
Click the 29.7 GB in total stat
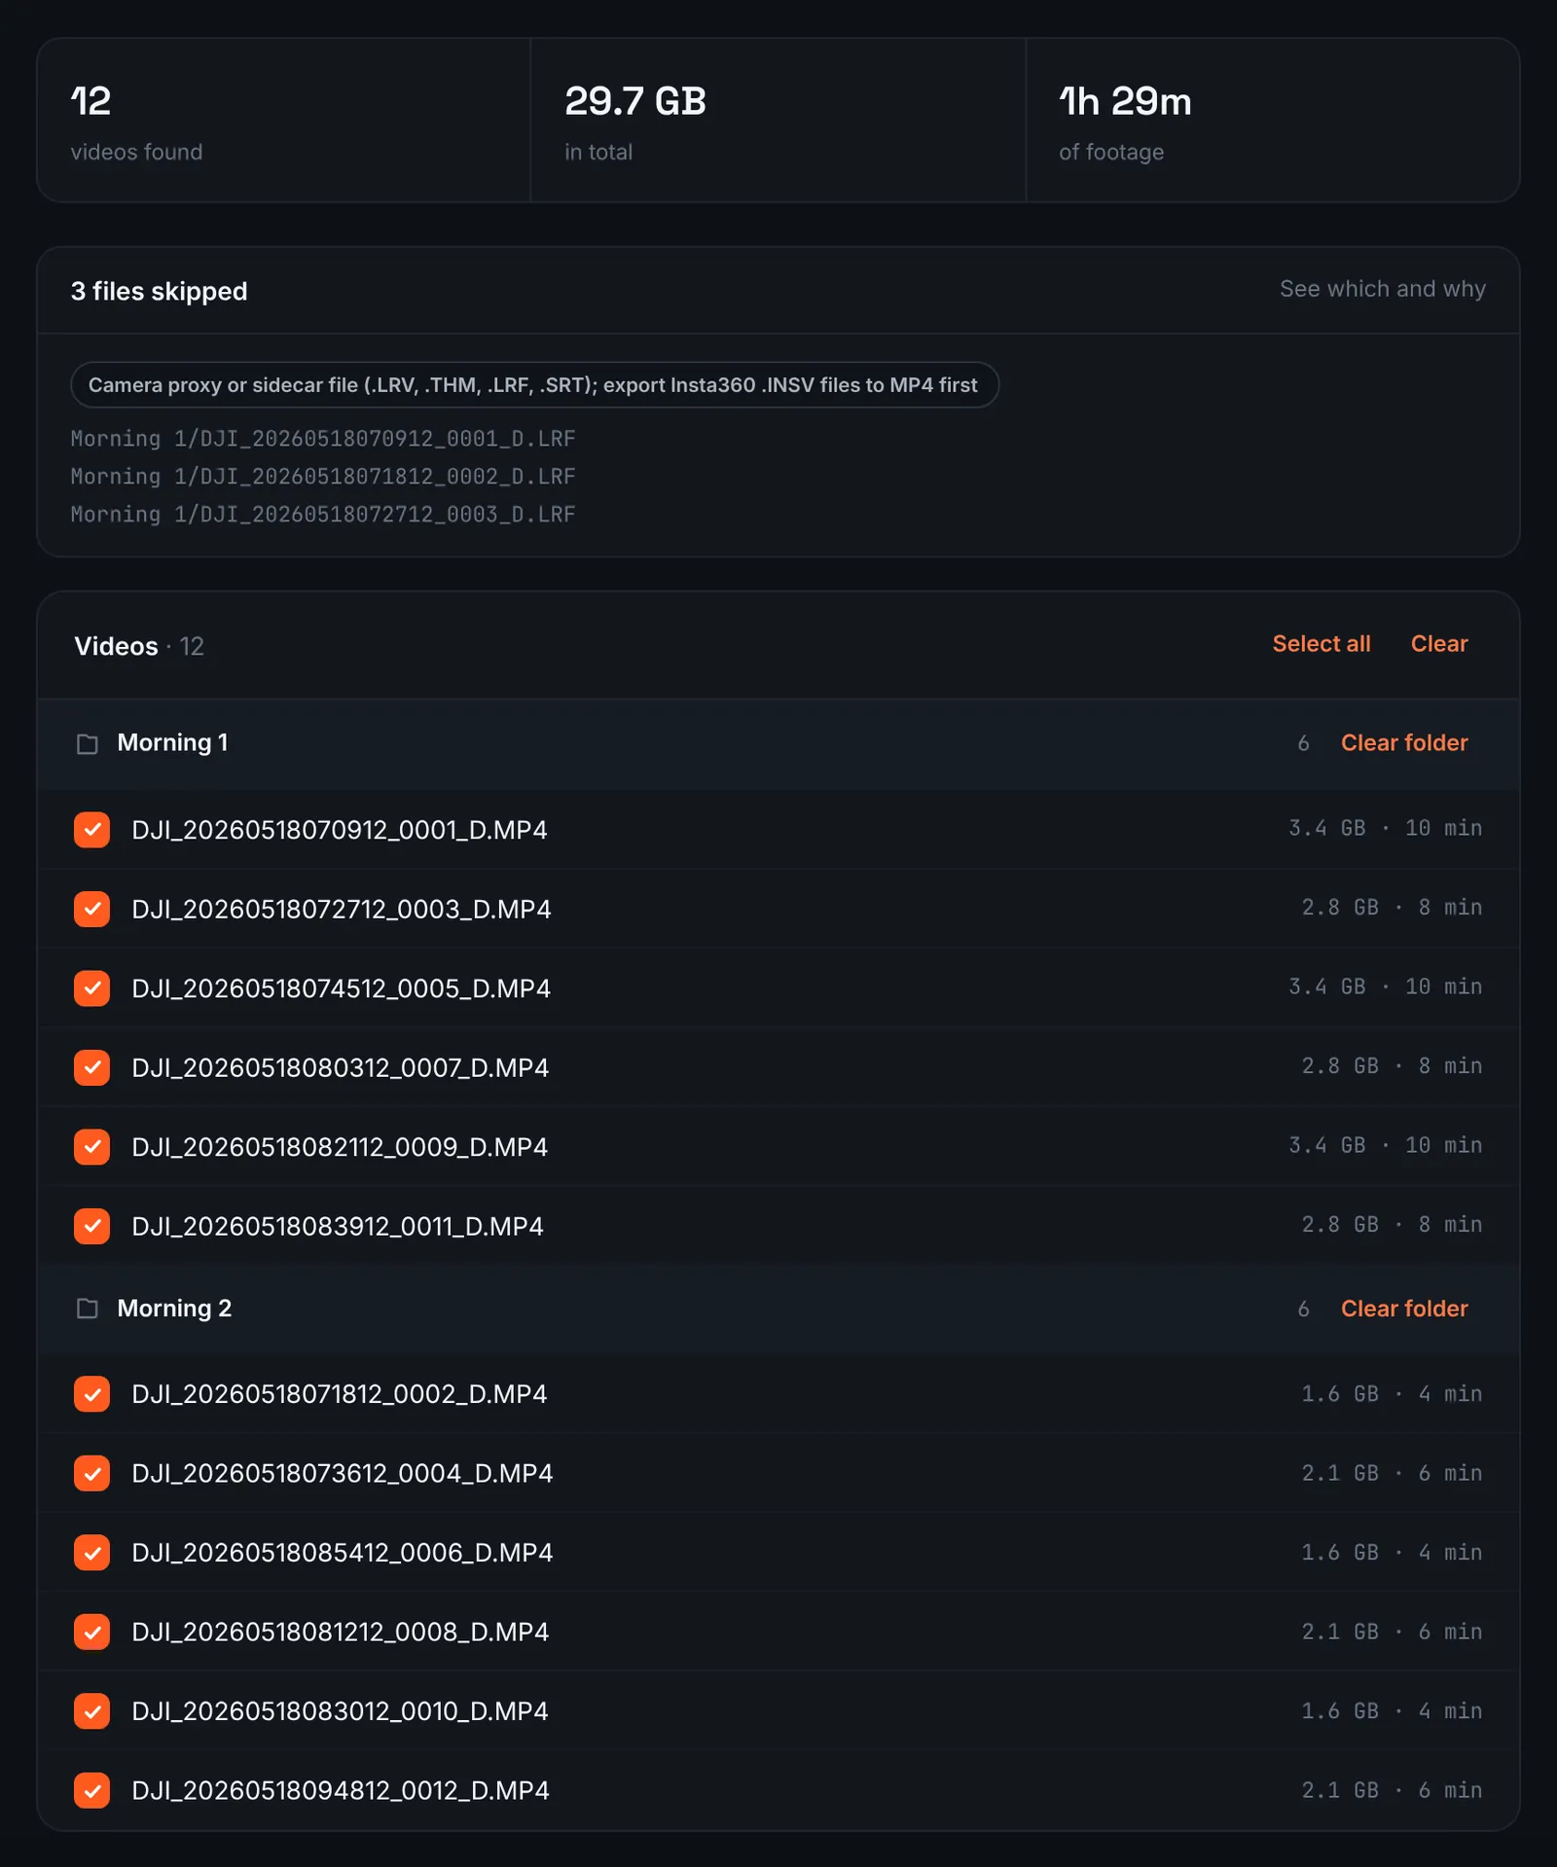coord(778,121)
